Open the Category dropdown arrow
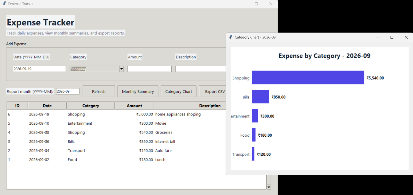413x195 pixels. pyautogui.click(x=122, y=69)
